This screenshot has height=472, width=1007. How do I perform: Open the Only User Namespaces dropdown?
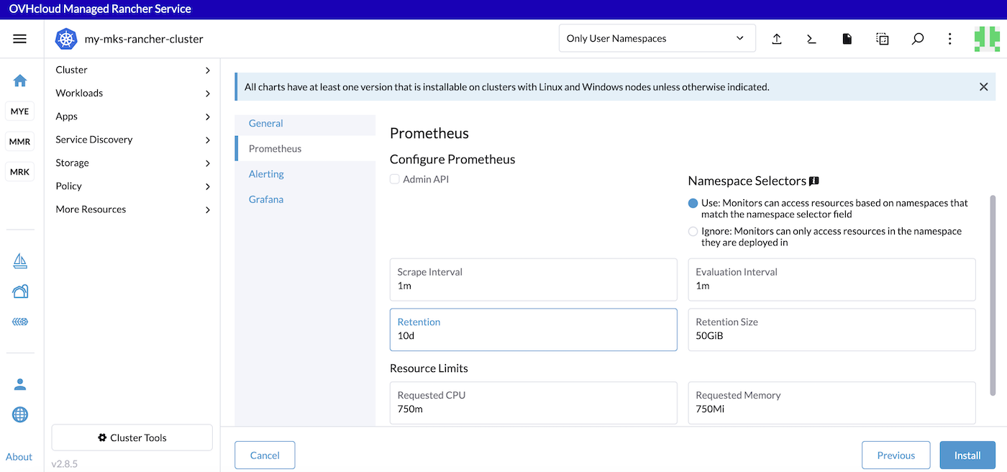(x=656, y=38)
